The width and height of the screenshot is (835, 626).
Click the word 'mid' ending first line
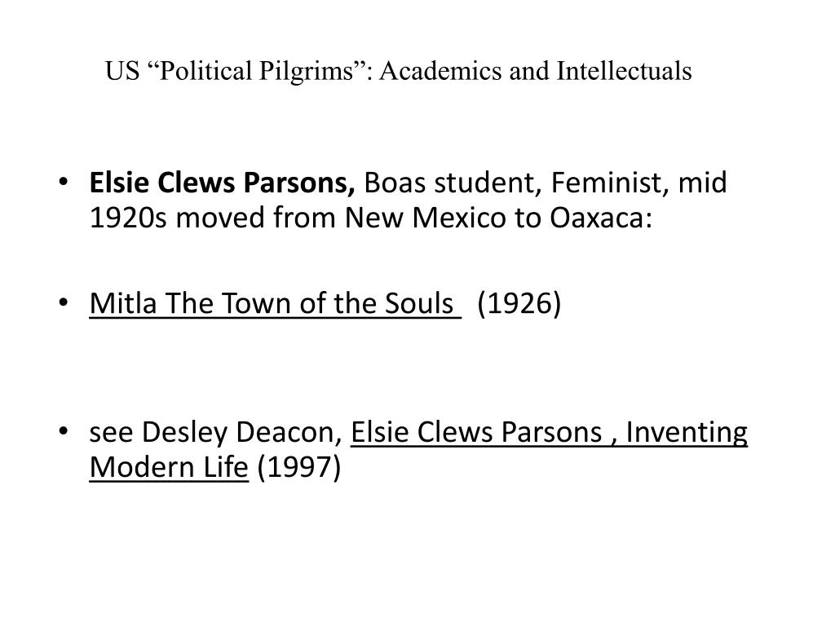coord(702,183)
